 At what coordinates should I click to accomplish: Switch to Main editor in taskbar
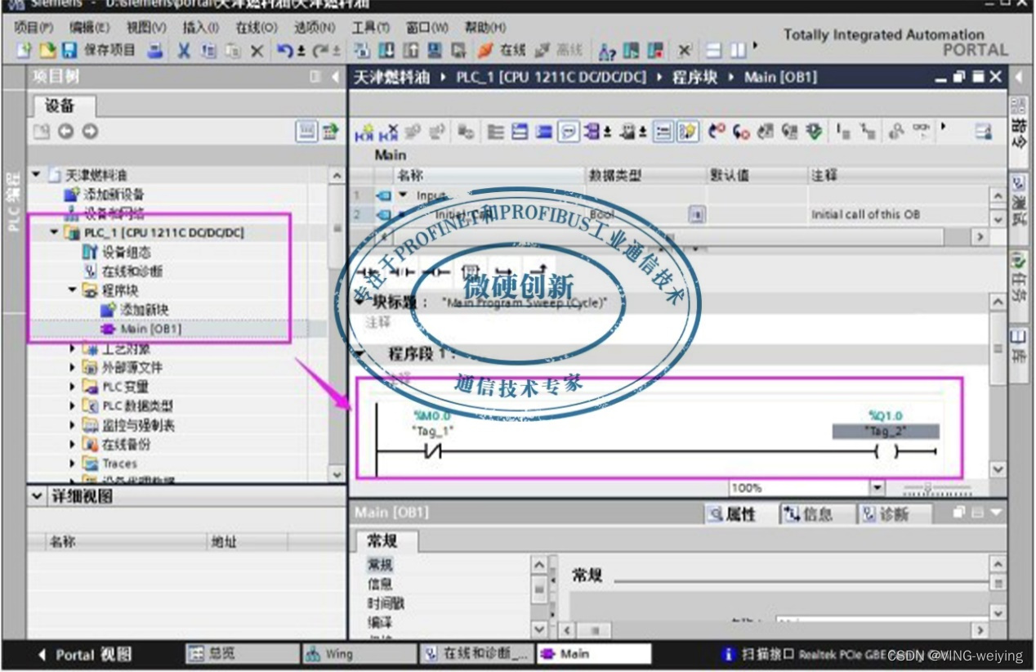[x=593, y=654]
